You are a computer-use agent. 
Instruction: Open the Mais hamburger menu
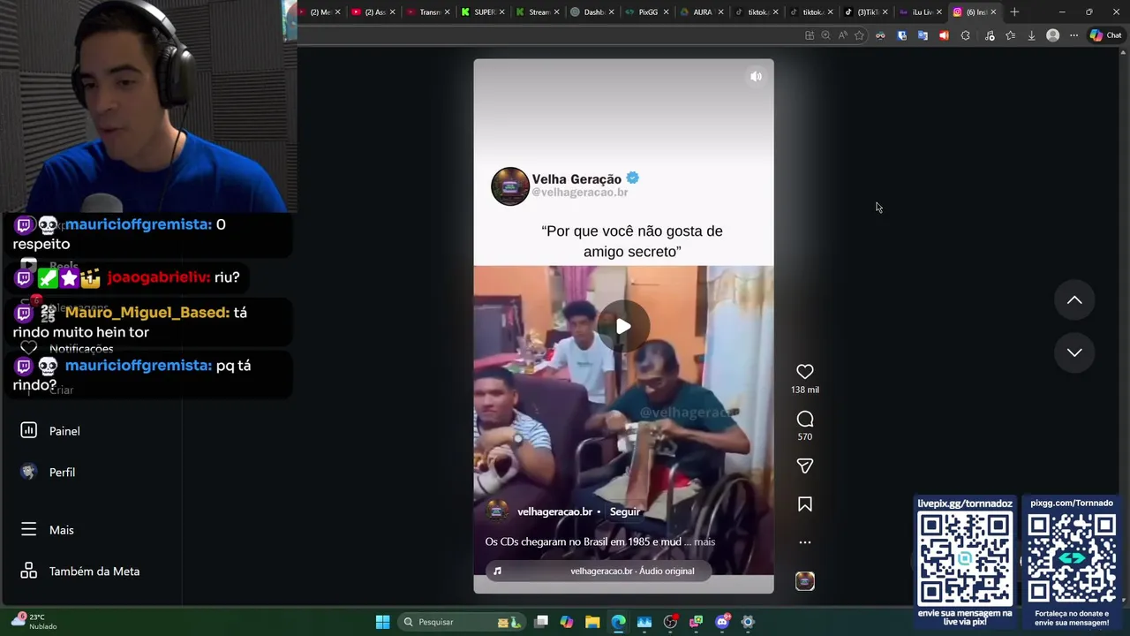pos(48,530)
